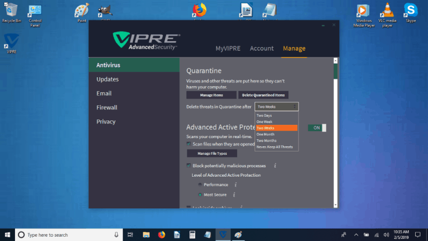Open Email settings in the sidebar
This screenshot has width=428, height=241.
tap(134, 93)
